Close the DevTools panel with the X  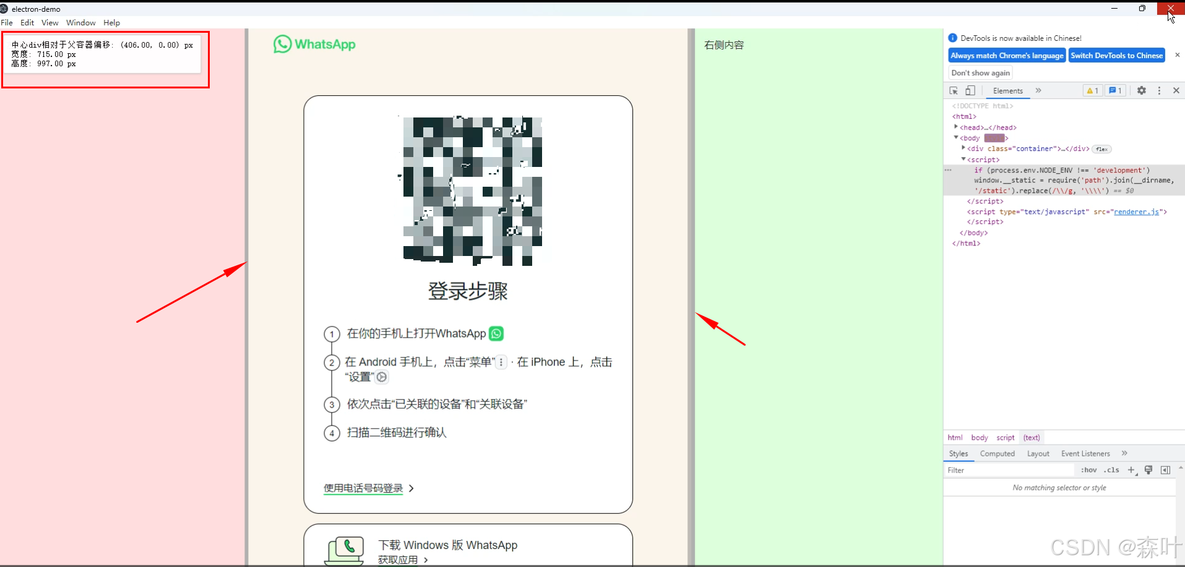pos(1176,90)
